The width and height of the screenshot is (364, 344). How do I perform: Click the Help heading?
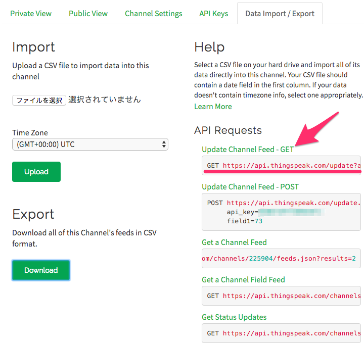click(x=209, y=47)
